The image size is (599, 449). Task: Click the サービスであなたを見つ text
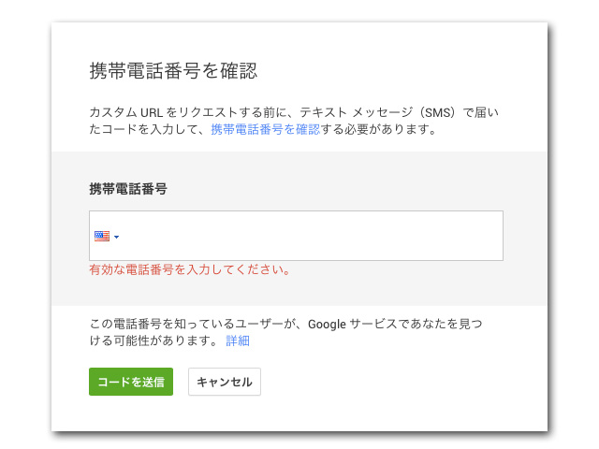(423, 324)
